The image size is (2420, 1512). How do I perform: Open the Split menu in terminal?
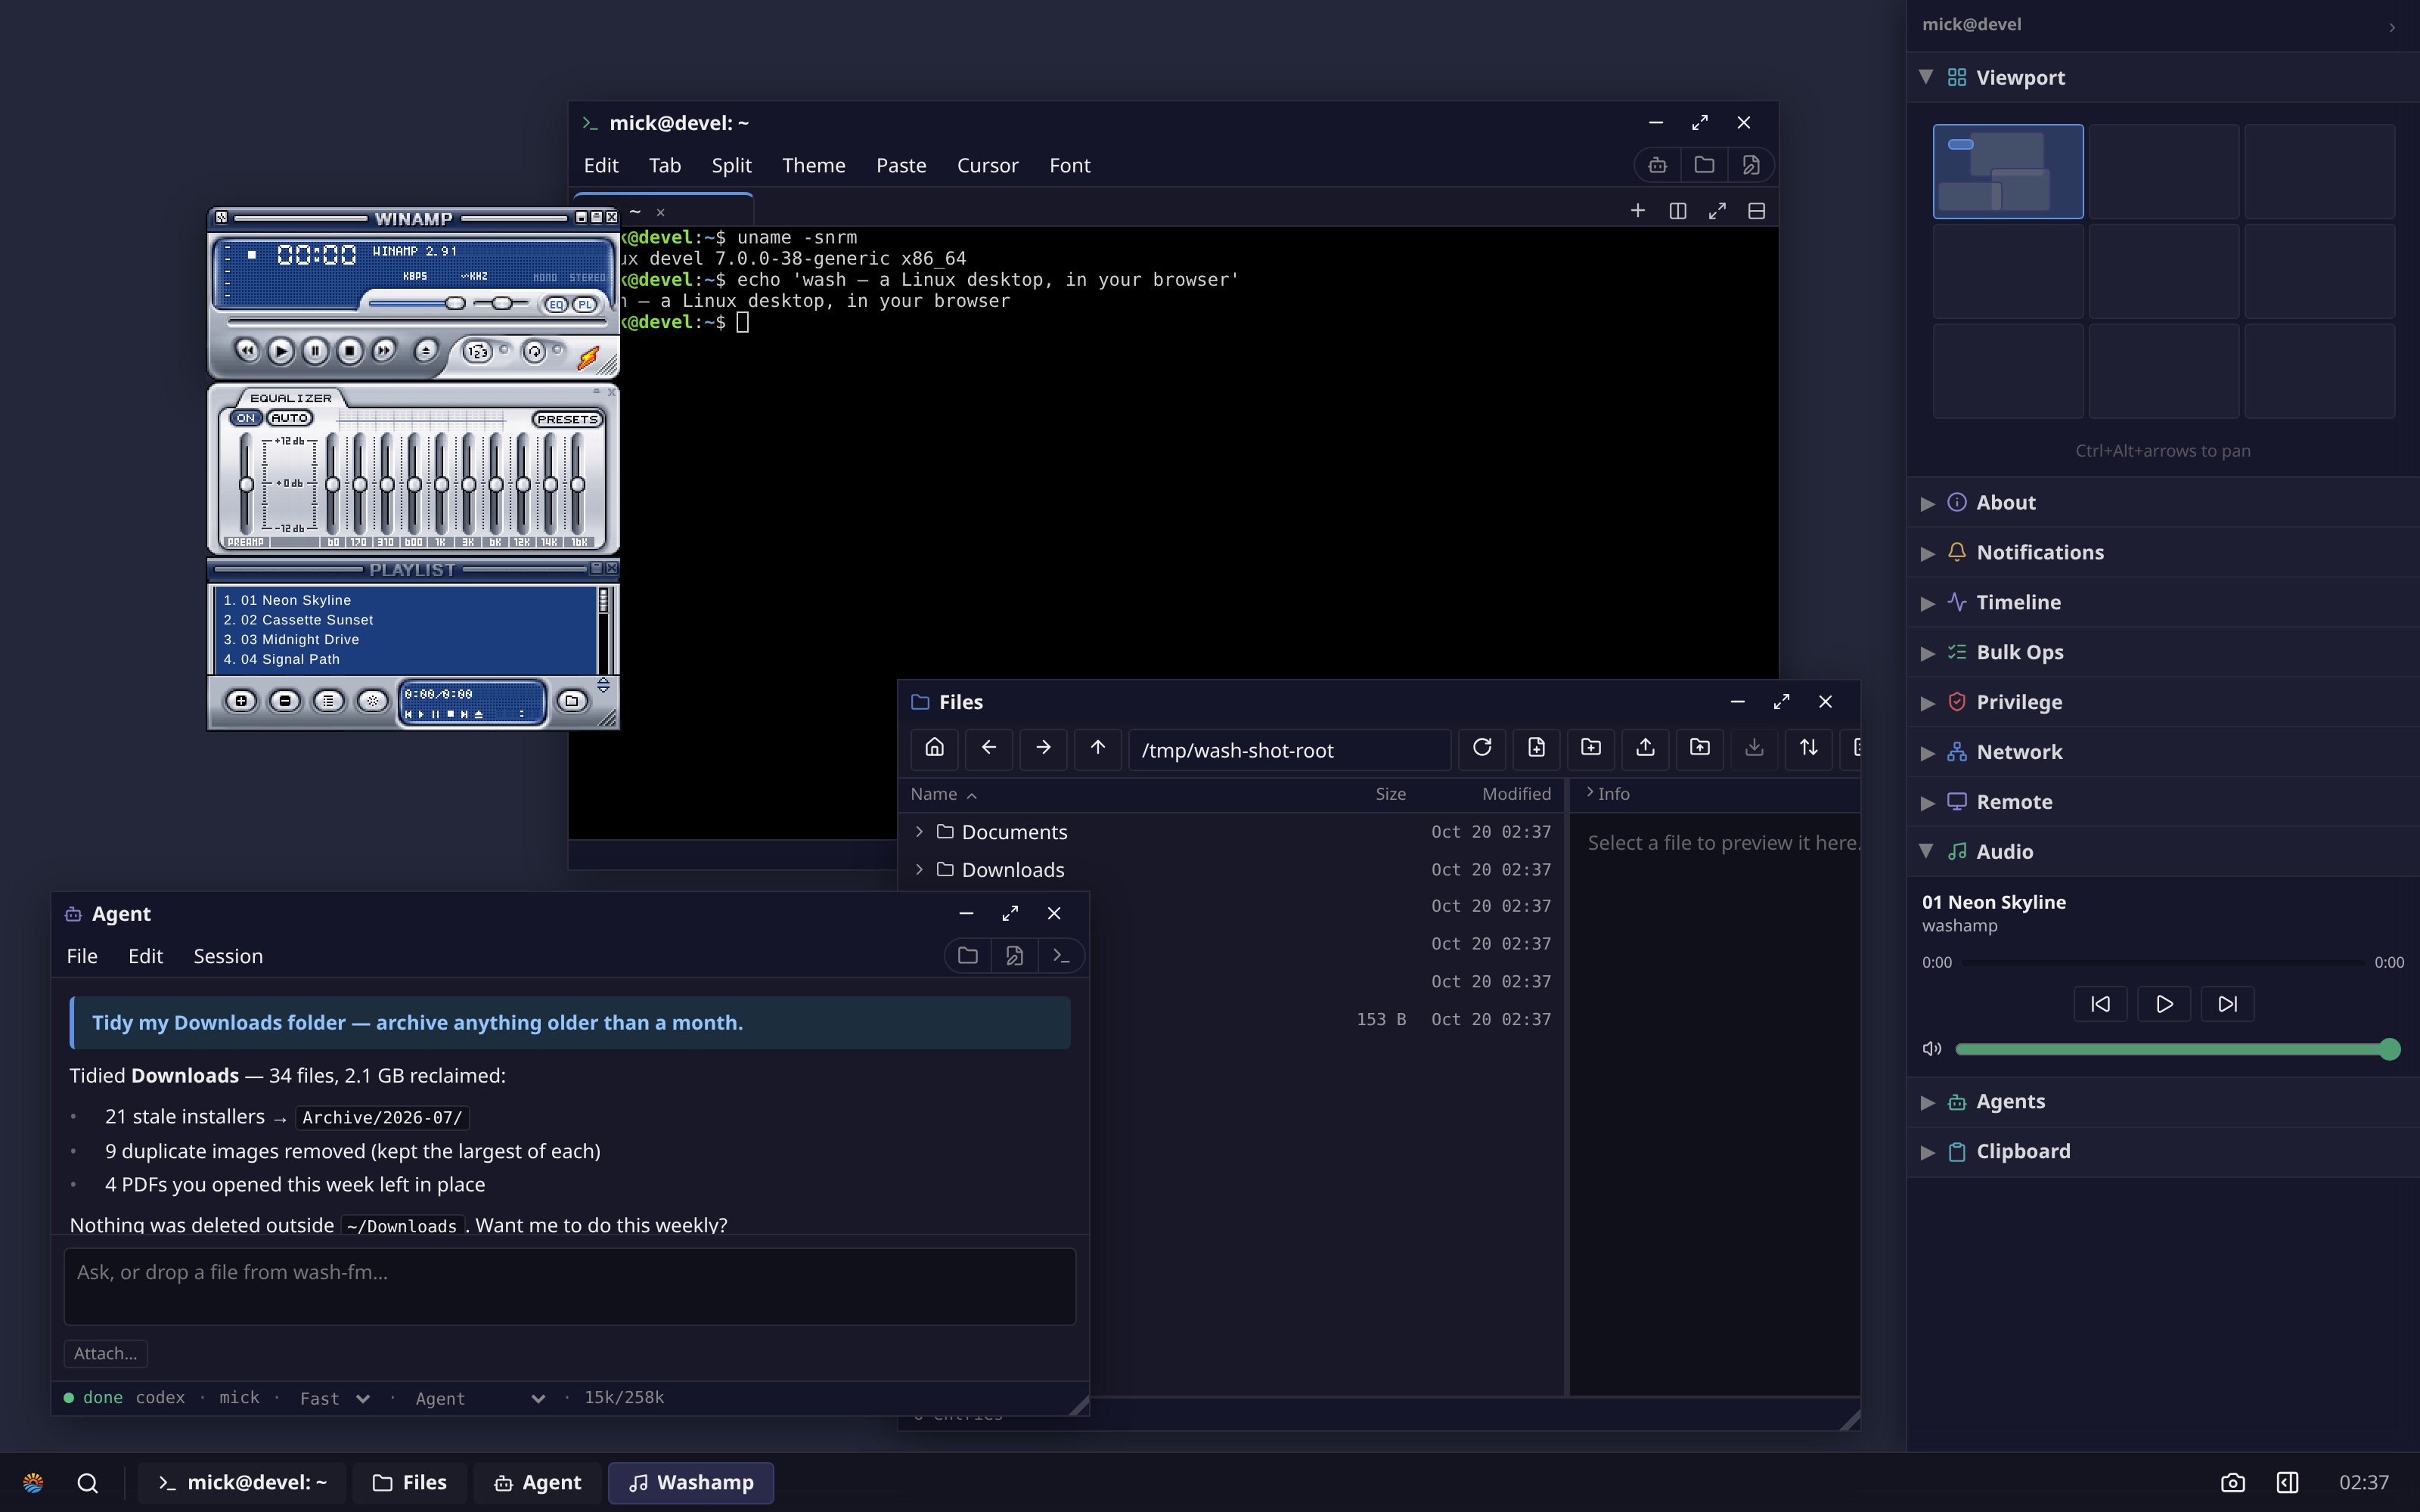point(731,165)
